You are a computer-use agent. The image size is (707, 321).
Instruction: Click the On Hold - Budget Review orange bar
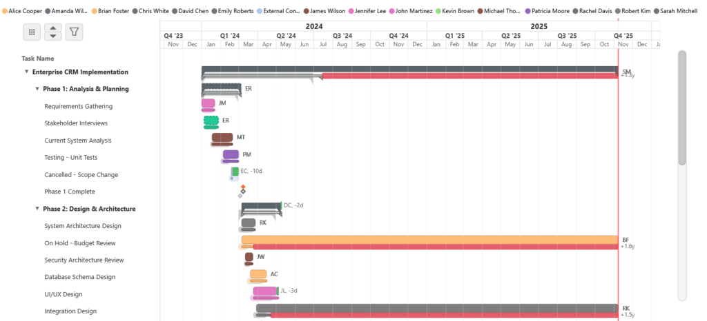(428, 240)
